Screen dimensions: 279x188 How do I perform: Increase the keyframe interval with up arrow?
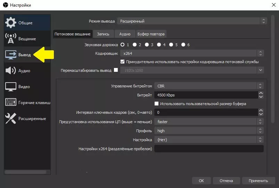click(x=261, y=111)
